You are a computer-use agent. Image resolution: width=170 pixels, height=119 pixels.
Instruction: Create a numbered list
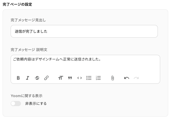98,78
